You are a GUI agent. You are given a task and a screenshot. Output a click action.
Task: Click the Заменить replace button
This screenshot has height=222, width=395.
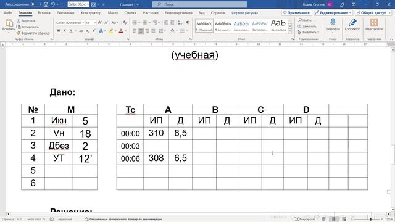pos(307,26)
